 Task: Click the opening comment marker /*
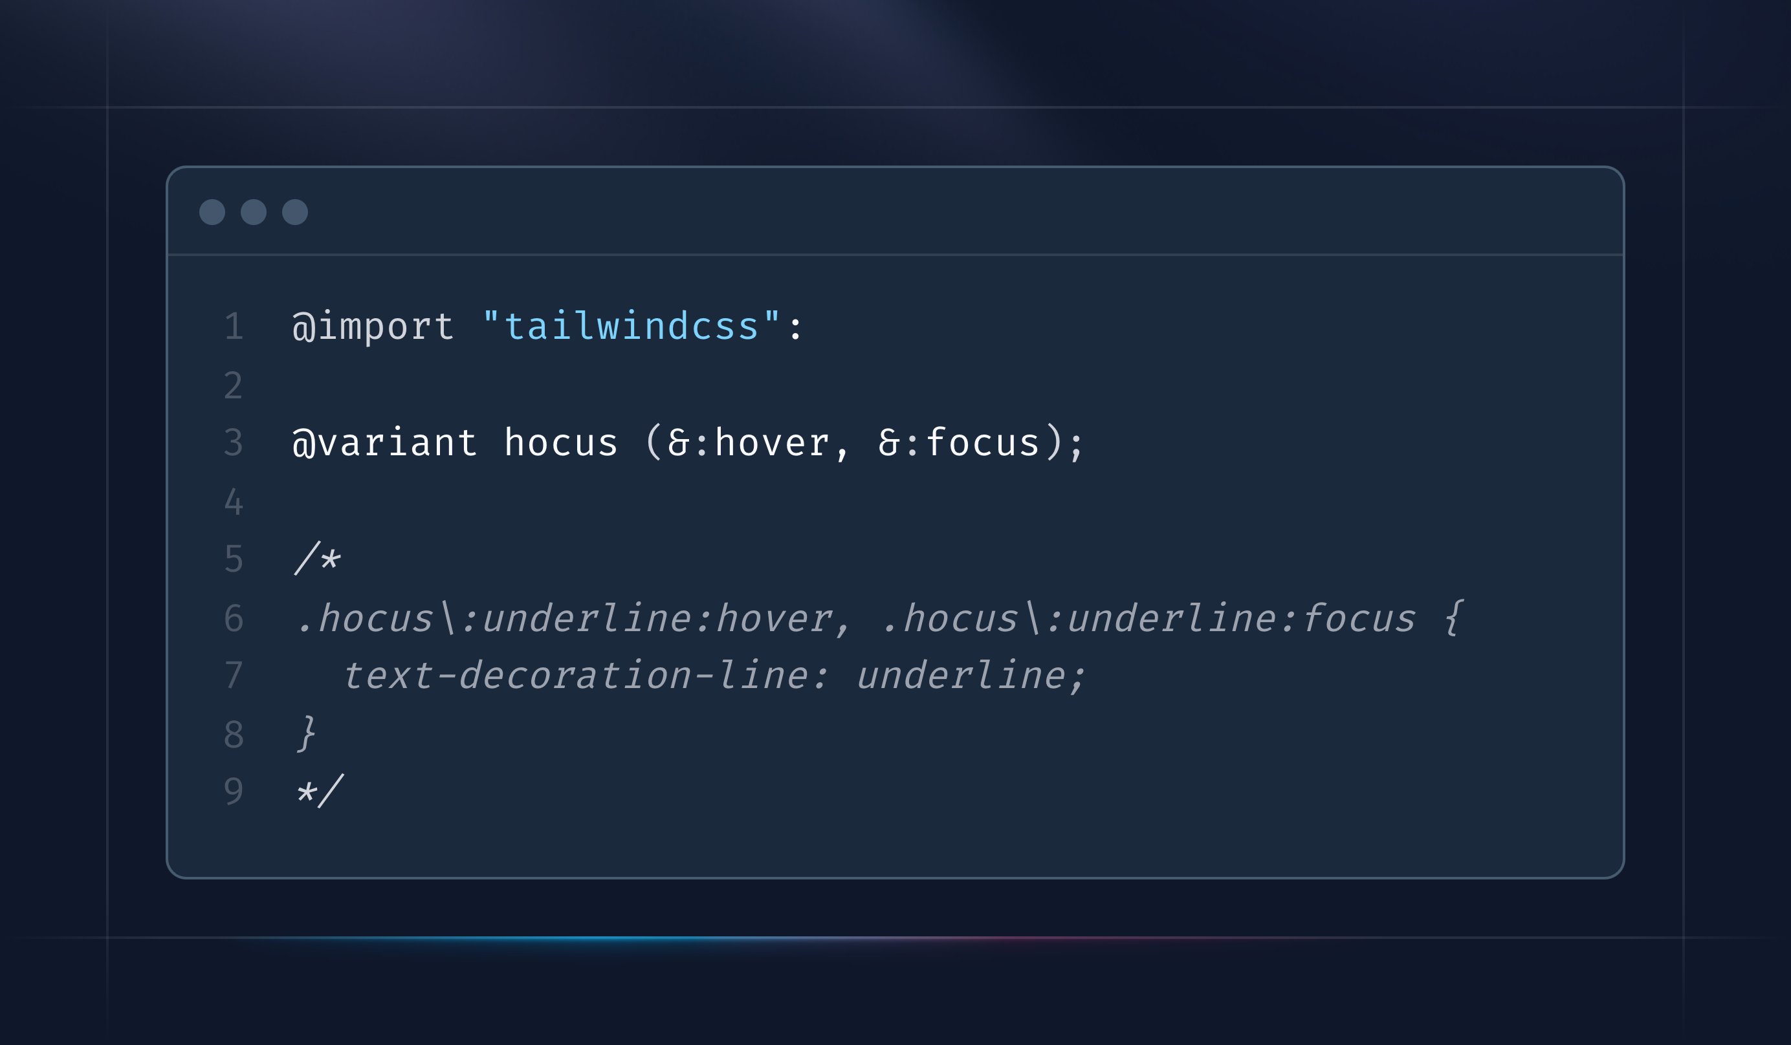[318, 558]
